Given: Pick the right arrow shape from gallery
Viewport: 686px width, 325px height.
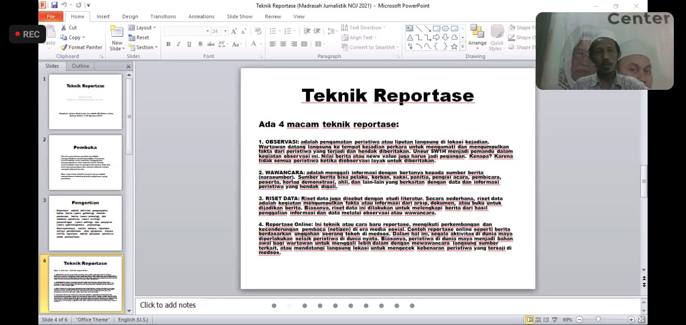Looking at the screenshot, I should [x=436, y=37].
